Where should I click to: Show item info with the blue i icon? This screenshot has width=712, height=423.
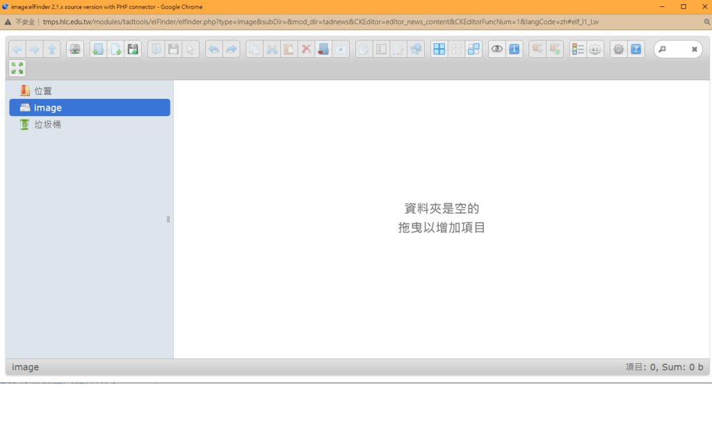coord(514,49)
